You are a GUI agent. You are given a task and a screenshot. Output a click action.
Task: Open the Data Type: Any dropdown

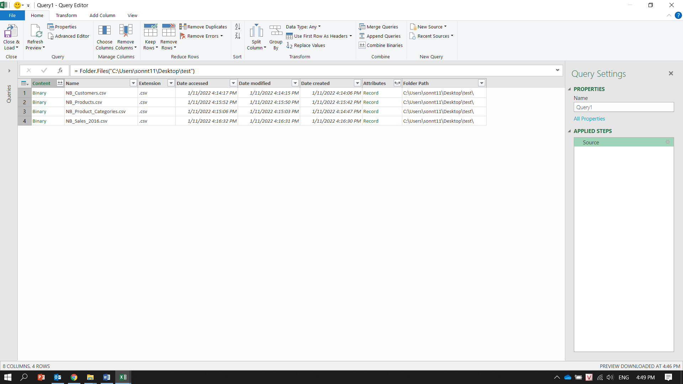[303, 27]
